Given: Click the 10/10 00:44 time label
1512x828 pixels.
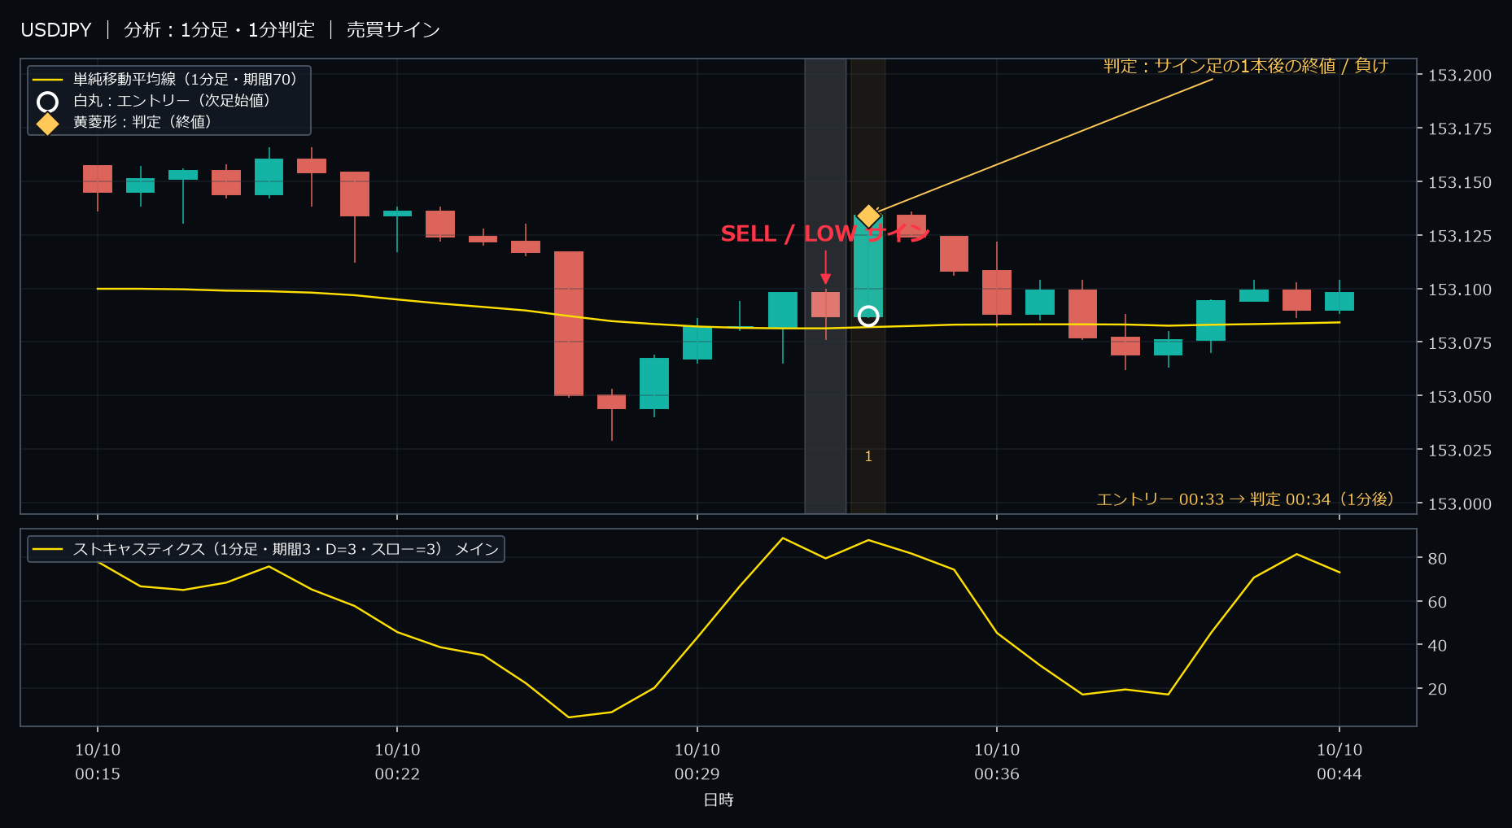Looking at the screenshot, I should click(1339, 762).
